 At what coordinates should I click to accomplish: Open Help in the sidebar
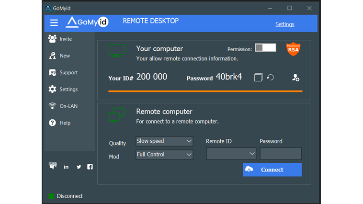(x=59, y=123)
